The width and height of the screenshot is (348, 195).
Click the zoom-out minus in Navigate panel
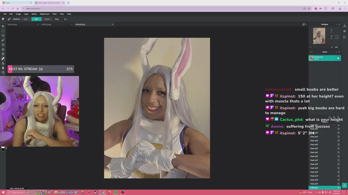(x=311, y=47)
